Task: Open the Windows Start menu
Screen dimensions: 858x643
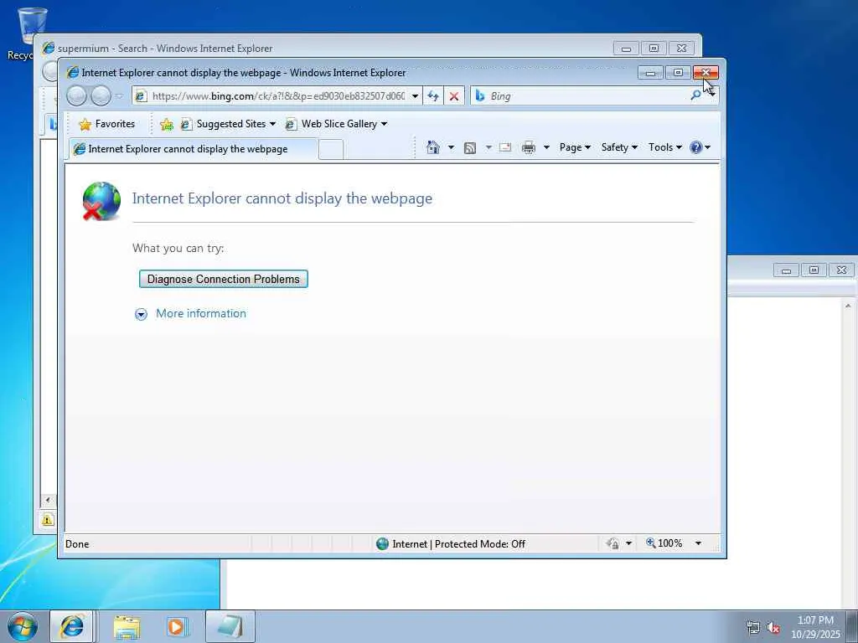Action: [23, 626]
